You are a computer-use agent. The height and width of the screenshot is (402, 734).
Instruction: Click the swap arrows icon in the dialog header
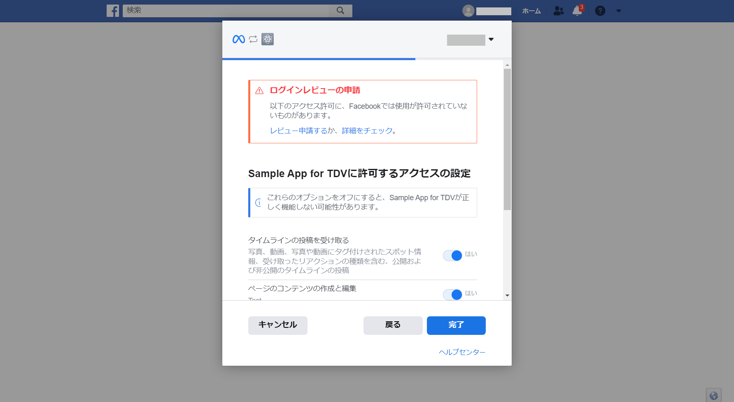pyautogui.click(x=253, y=39)
